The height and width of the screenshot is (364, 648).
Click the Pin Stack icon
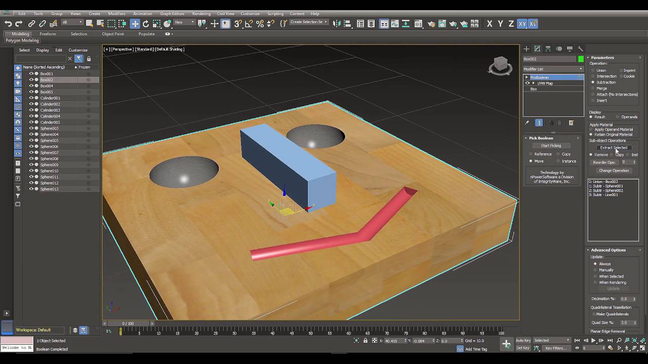[x=526, y=123]
